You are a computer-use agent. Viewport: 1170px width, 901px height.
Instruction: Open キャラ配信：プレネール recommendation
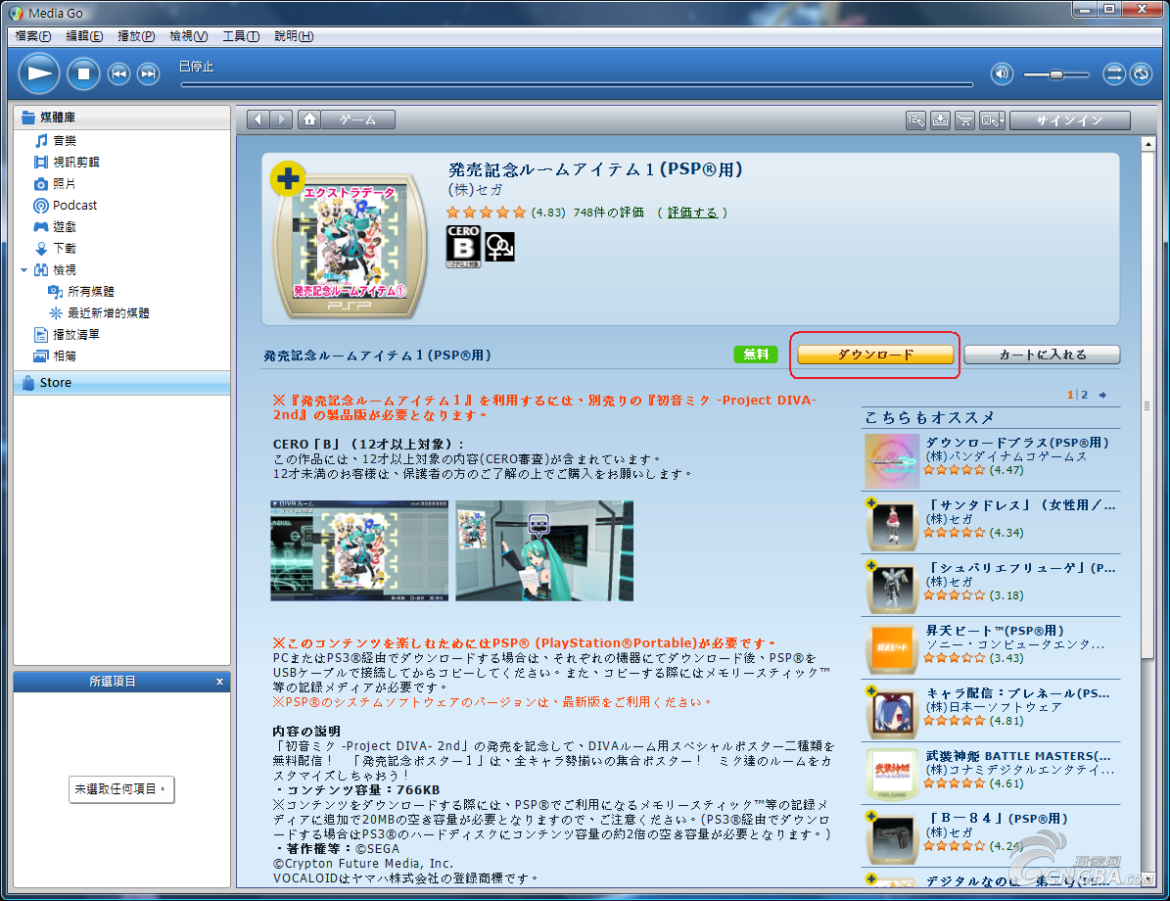coord(1018,693)
